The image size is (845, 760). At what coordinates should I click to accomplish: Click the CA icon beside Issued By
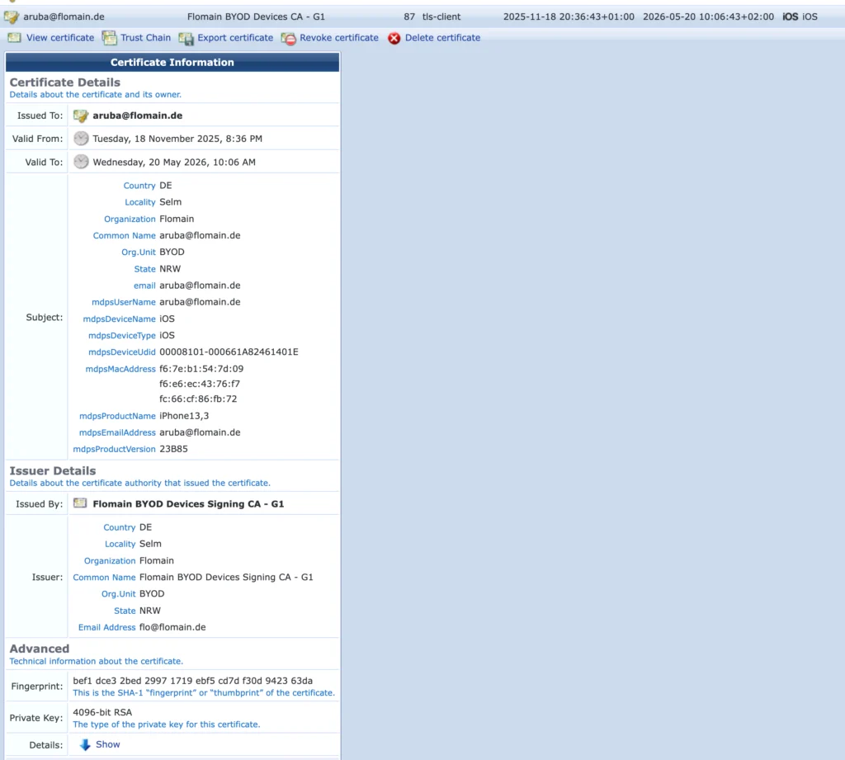[80, 503]
